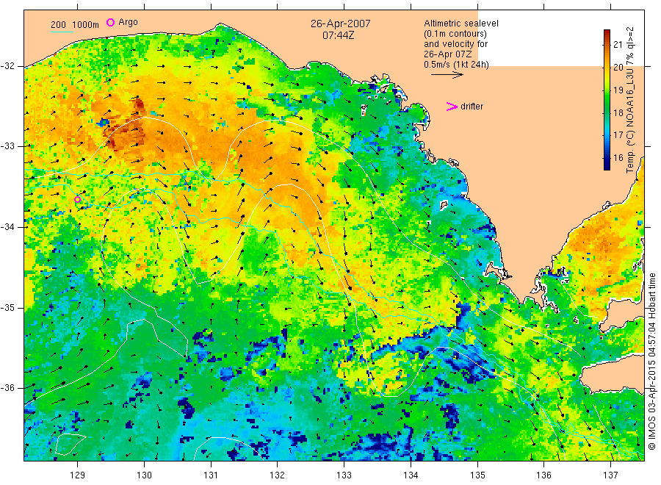661x485 pixels.
Task: Click the IMOS copyright timestamp text
Action: pos(652,361)
